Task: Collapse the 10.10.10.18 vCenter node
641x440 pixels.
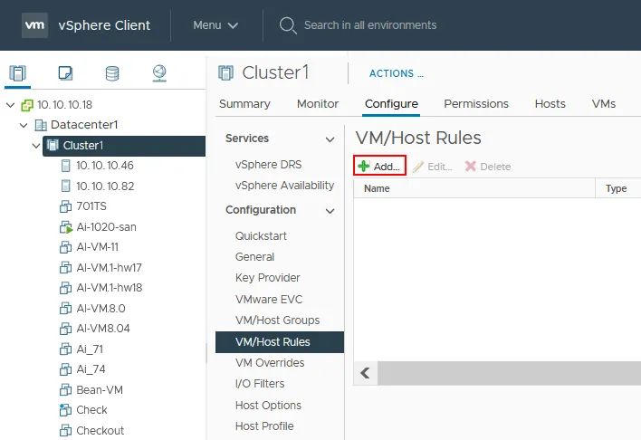Action: pos(10,104)
